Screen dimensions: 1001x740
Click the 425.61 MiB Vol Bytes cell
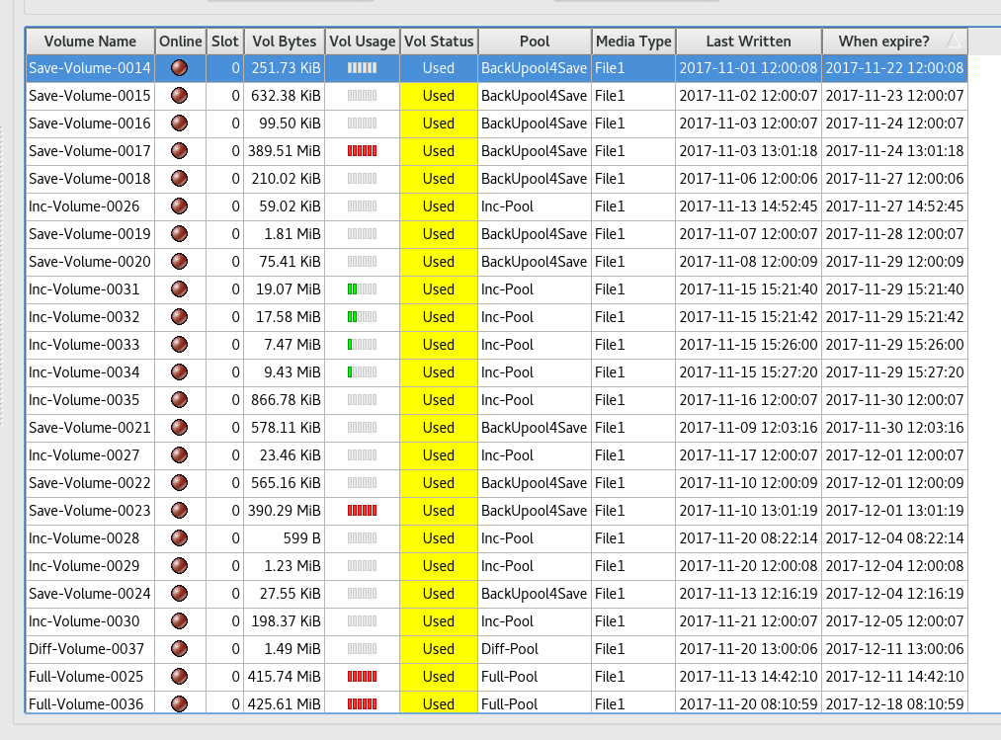click(x=284, y=703)
